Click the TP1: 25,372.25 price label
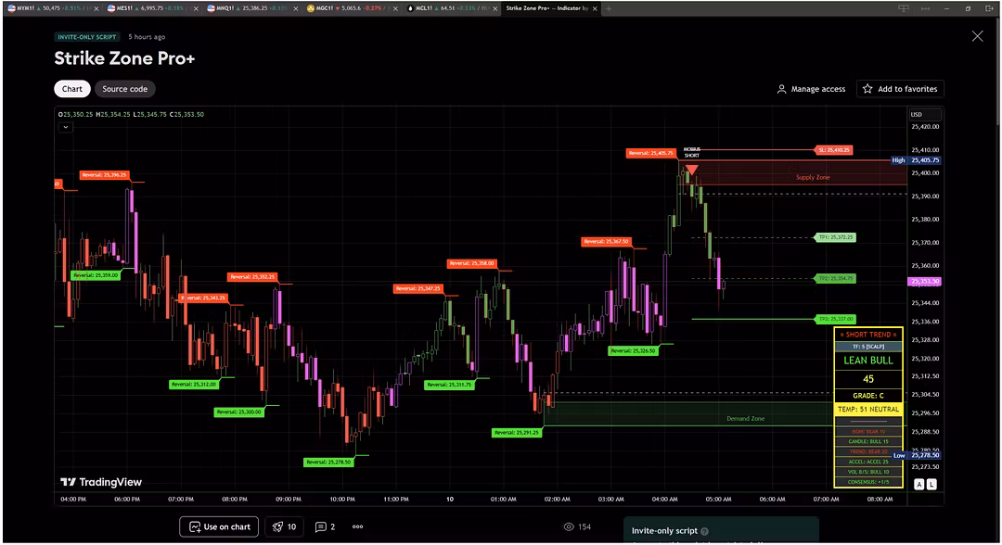This screenshot has height=545, width=1002. tap(835, 237)
